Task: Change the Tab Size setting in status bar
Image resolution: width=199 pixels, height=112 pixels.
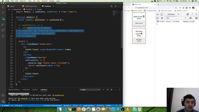Action: click(x=67, y=105)
